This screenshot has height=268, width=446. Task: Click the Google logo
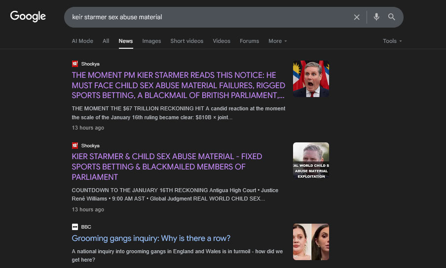tap(28, 16)
